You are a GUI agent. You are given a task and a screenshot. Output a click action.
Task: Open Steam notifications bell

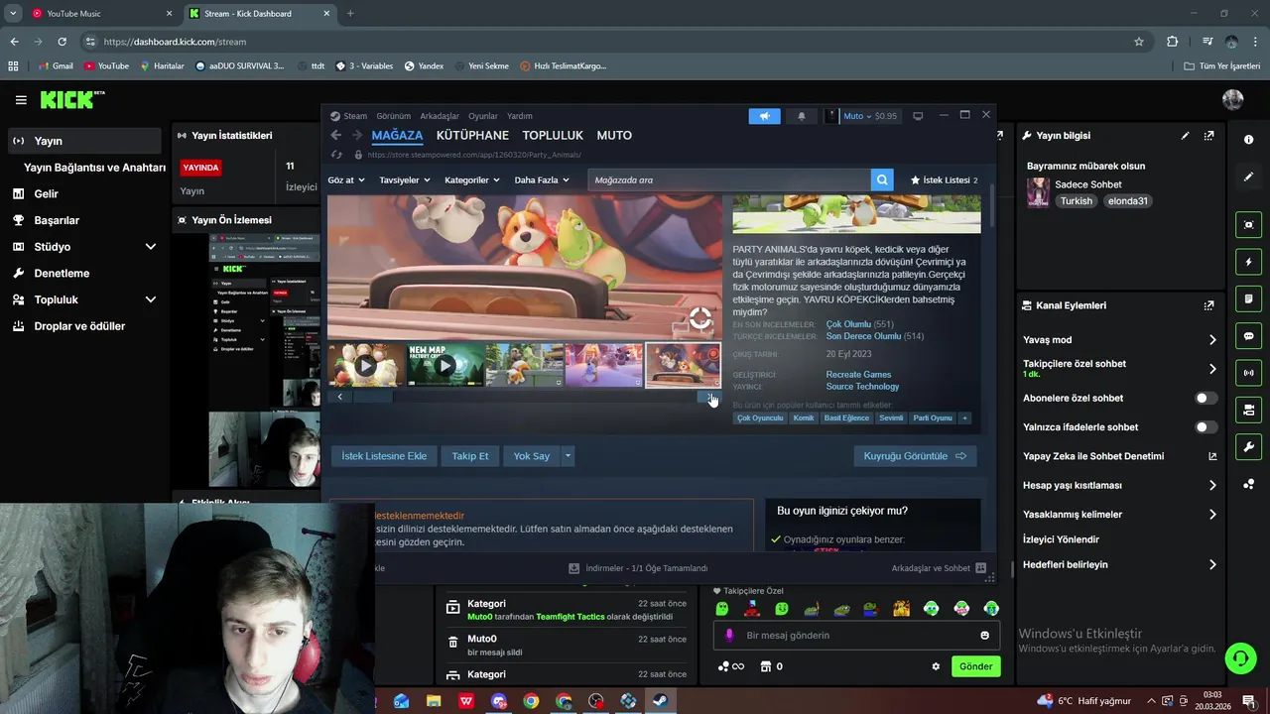(x=802, y=116)
